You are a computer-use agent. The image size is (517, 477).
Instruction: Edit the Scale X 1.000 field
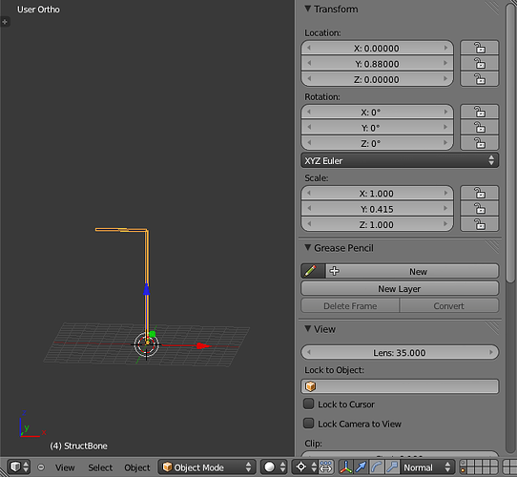coord(377,194)
